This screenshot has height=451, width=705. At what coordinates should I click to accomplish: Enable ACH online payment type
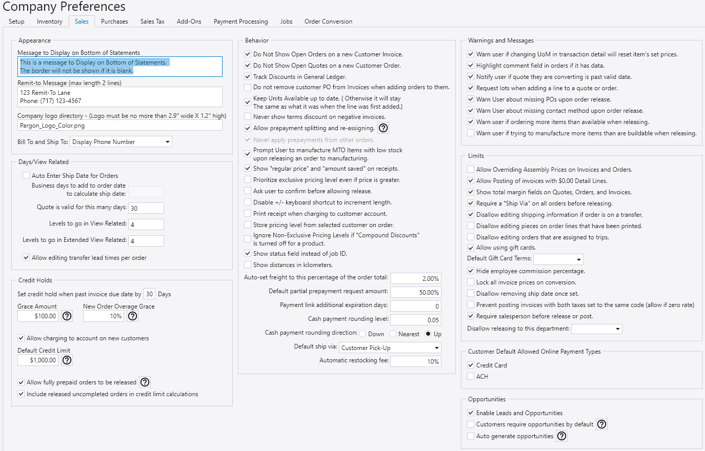tap(471, 377)
